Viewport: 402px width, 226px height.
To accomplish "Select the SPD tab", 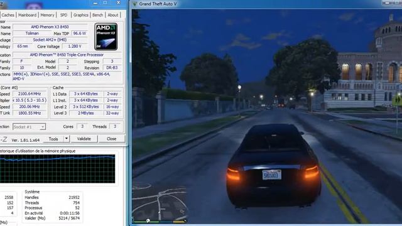I will 64,15.
